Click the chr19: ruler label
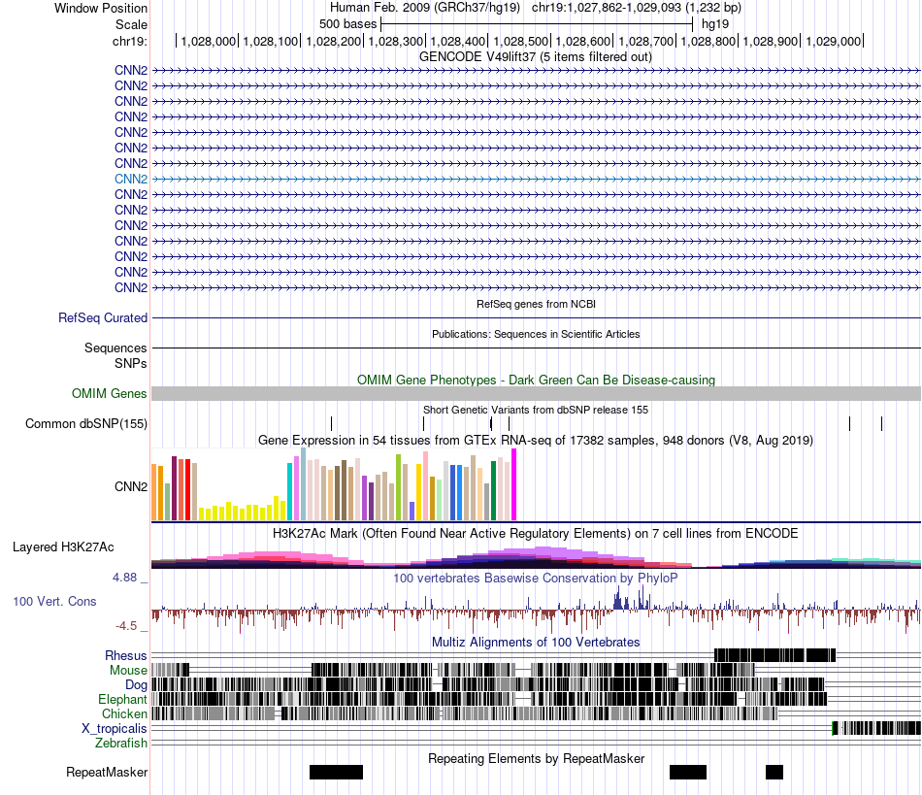 click(x=130, y=41)
